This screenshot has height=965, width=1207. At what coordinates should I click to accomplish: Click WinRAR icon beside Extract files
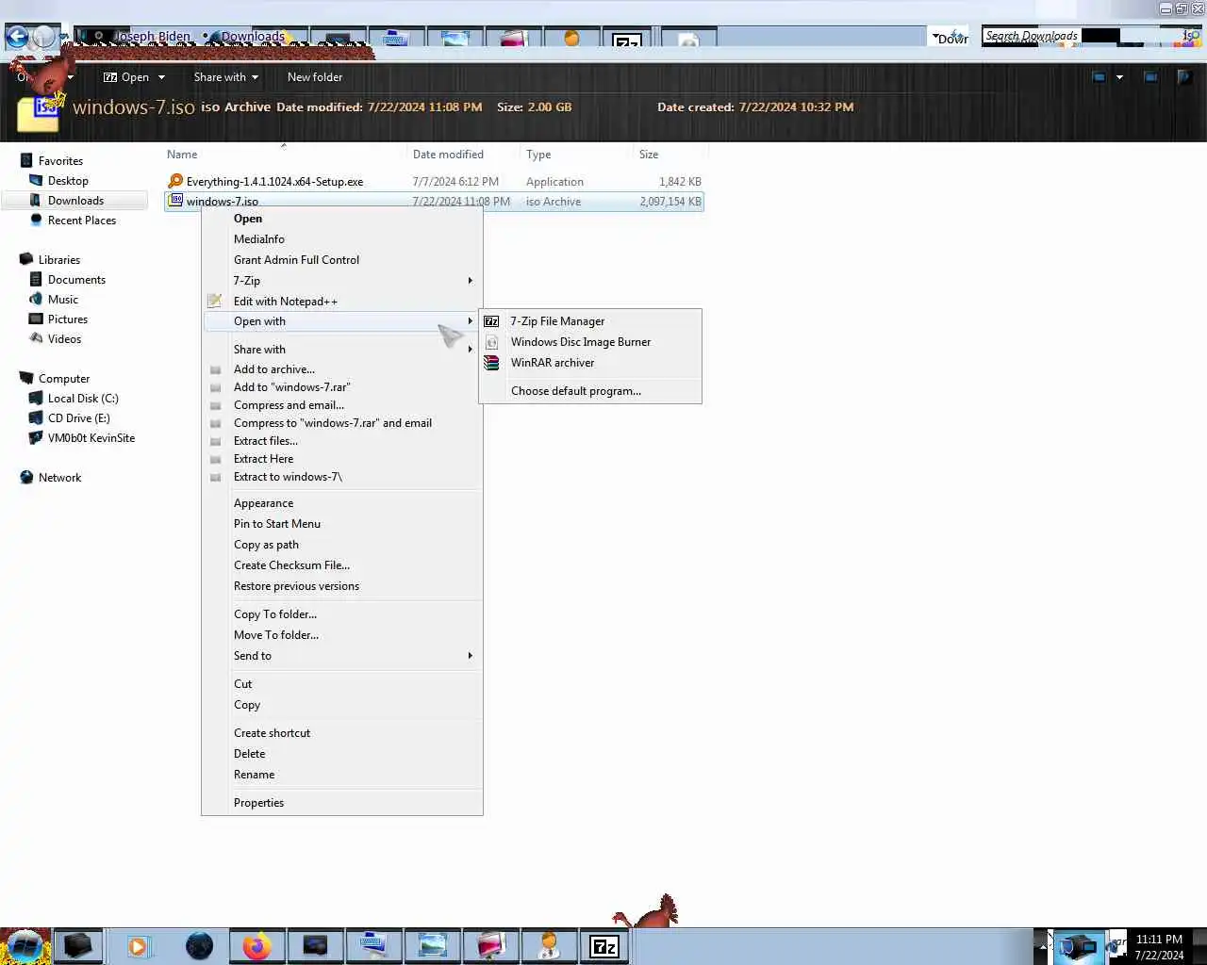pyautogui.click(x=215, y=442)
